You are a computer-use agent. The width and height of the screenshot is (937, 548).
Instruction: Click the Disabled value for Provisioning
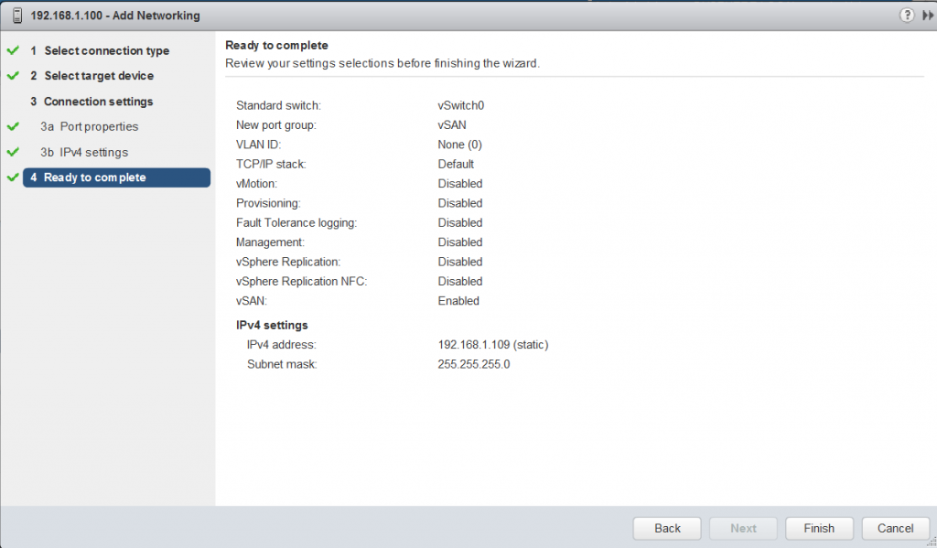tap(460, 203)
